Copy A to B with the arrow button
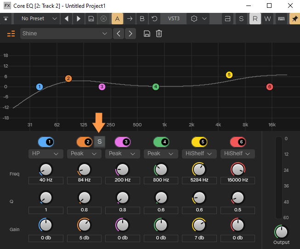 pyautogui.click(x=130, y=18)
